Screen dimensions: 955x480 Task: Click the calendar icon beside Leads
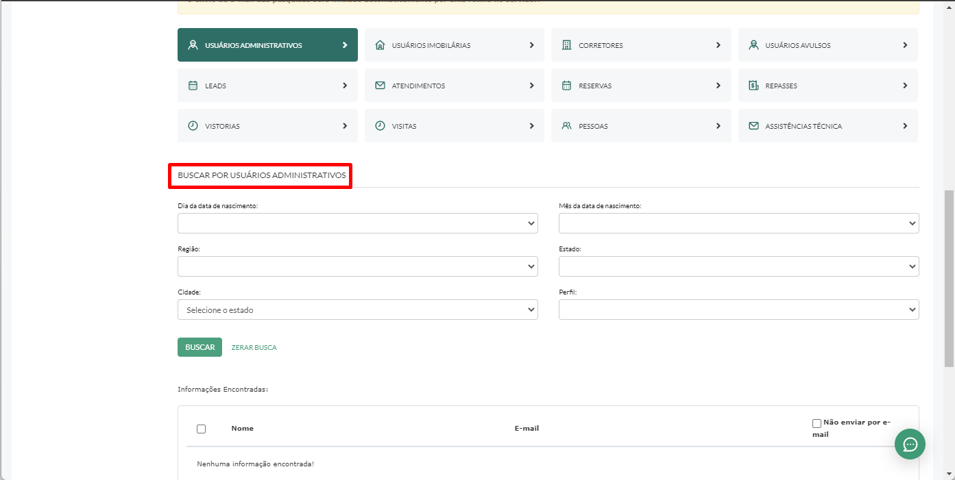193,86
